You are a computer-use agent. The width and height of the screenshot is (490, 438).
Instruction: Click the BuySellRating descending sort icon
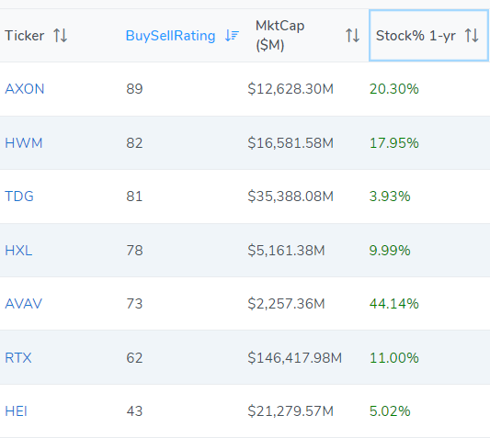tap(232, 36)
